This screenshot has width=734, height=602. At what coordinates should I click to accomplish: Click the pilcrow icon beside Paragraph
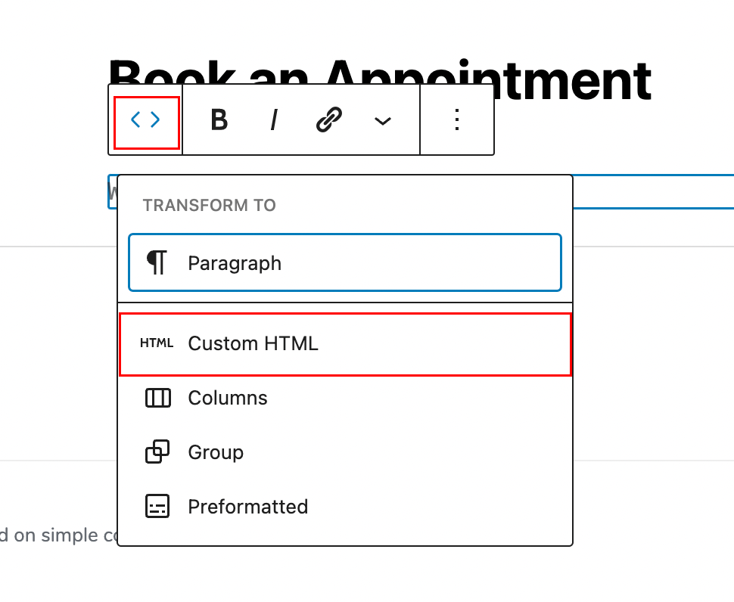pos(157,263)
